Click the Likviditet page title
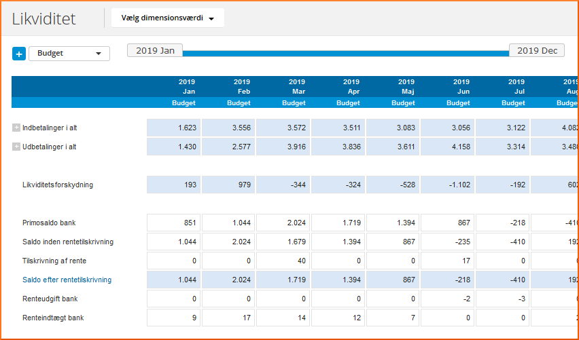Image resolution: width=579 pixels, height=340 pixels. pyautogui.click(x=44, y=19)
